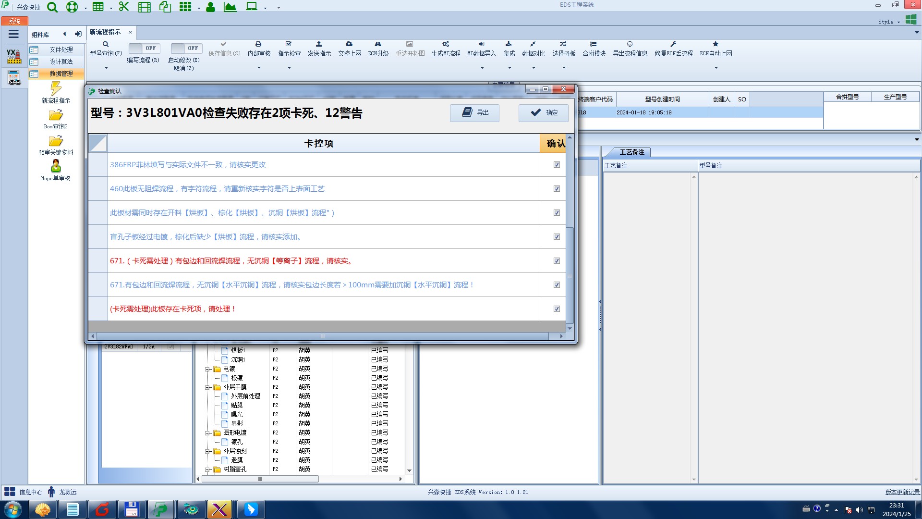This screenshot has width=922, height=519.
Task: Open the Windows Start button
Action: 12,509
